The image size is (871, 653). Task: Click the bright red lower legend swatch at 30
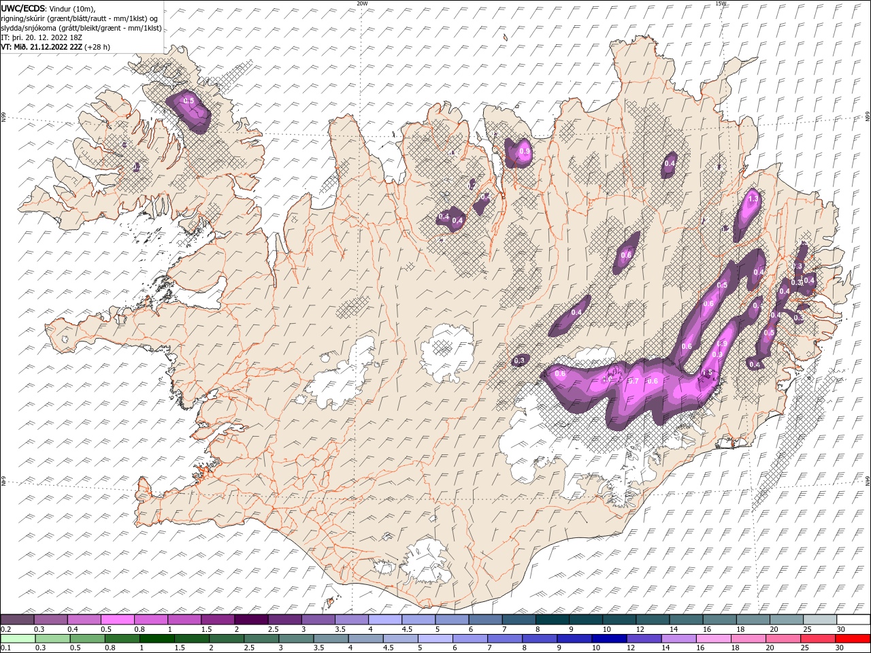tap(853, 639)
